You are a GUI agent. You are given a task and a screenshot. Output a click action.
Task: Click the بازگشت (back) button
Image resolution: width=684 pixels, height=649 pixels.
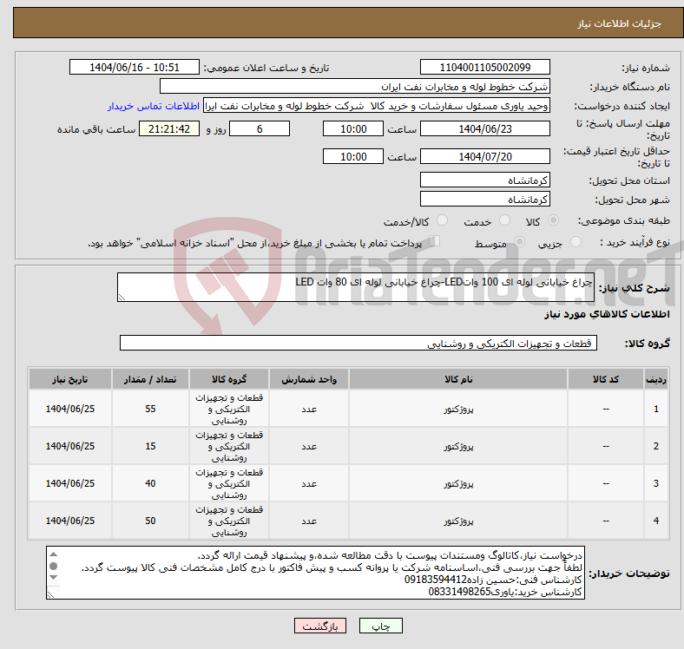(x=320, y=626)
